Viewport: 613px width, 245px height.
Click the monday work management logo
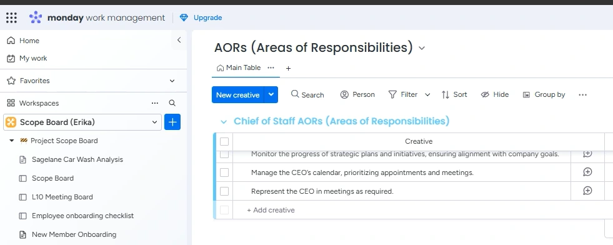click(97, 17)
